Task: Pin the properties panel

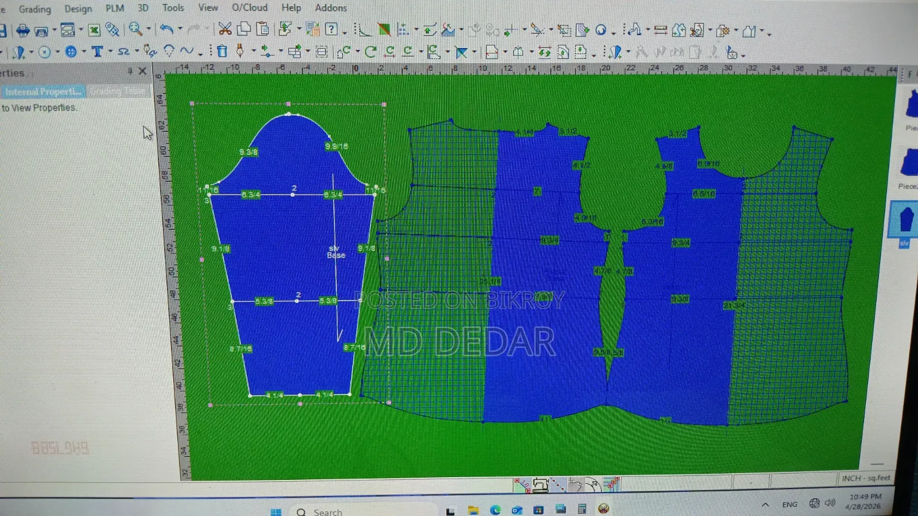Action: pyautogui.click(x=130, y=71)
